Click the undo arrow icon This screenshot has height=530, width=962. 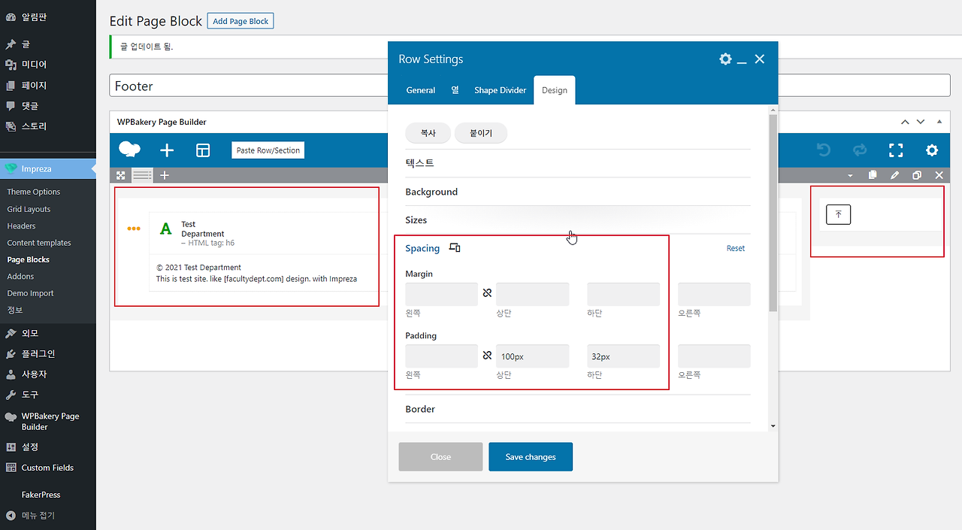824,150
